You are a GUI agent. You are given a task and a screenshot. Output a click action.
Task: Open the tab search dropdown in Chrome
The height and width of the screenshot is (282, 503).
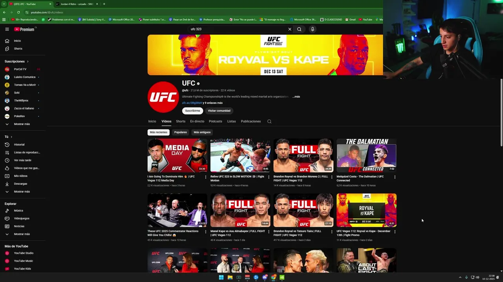[4, 4]
